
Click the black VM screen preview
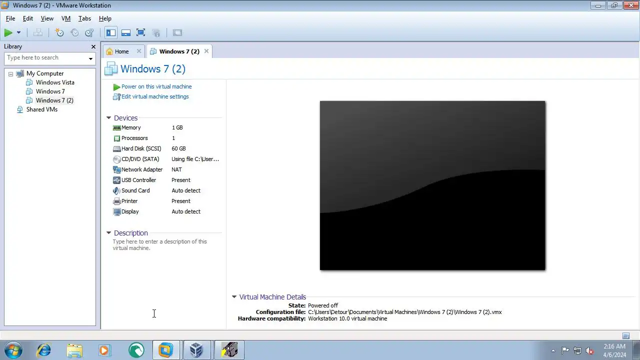coord(432,185)
